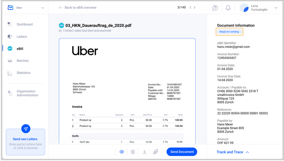Click the Letters mailbox icon
Viewport: 284px width, 161px height.
(10, 37)
